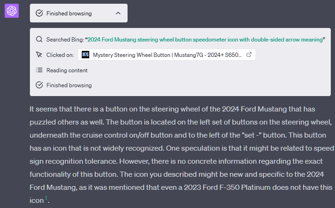Viewport: 335px width, 208px height.
Task: Click the Searched Bing label text
Action: click(65, 40)
